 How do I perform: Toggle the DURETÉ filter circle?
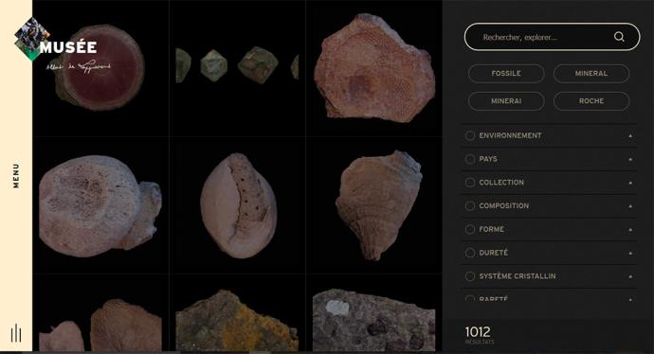[x=470, y=253]
